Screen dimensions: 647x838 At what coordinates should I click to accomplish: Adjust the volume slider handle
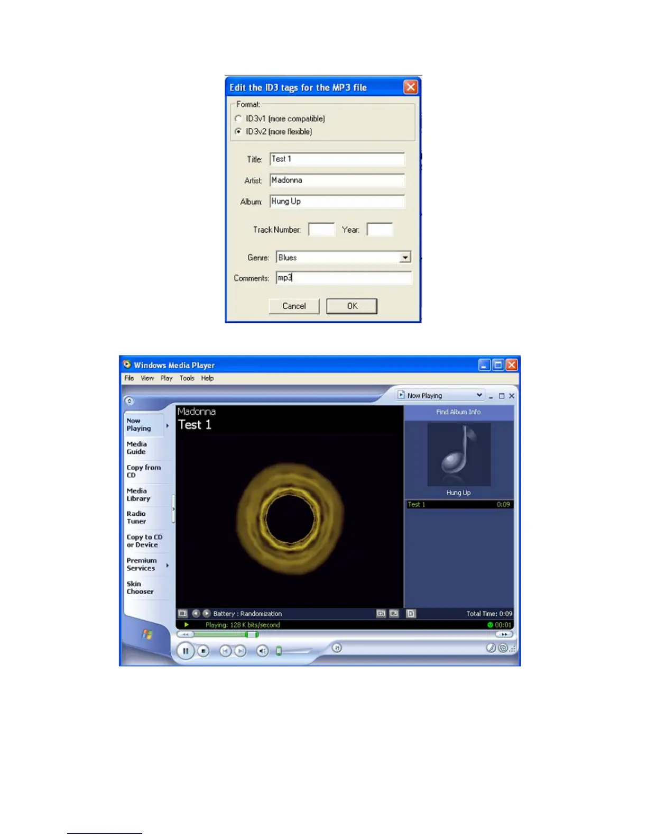click(279, 651)
